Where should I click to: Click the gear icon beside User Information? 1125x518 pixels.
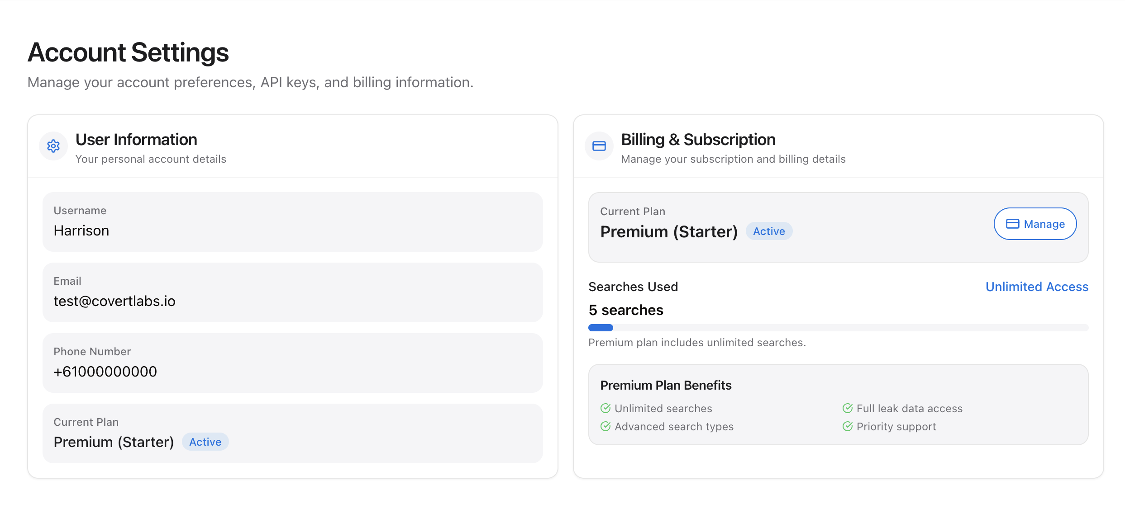click(53, 146)
